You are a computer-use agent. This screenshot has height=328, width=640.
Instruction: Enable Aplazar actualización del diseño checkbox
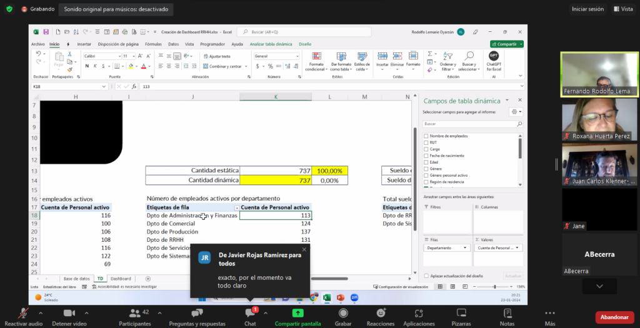(x=426, y=276)
